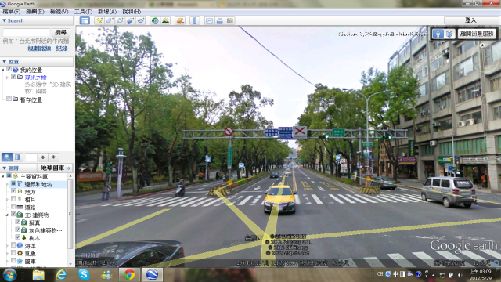The height and width of the screenshot is (282, 501).
Task: Collapse the 主要資料庫 tree node
Action: 3,176
